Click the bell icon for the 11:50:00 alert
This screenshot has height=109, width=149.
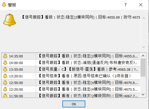(x=5, y=95)
